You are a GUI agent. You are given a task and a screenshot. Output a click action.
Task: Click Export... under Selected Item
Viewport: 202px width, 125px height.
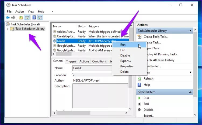coord(149,116)
